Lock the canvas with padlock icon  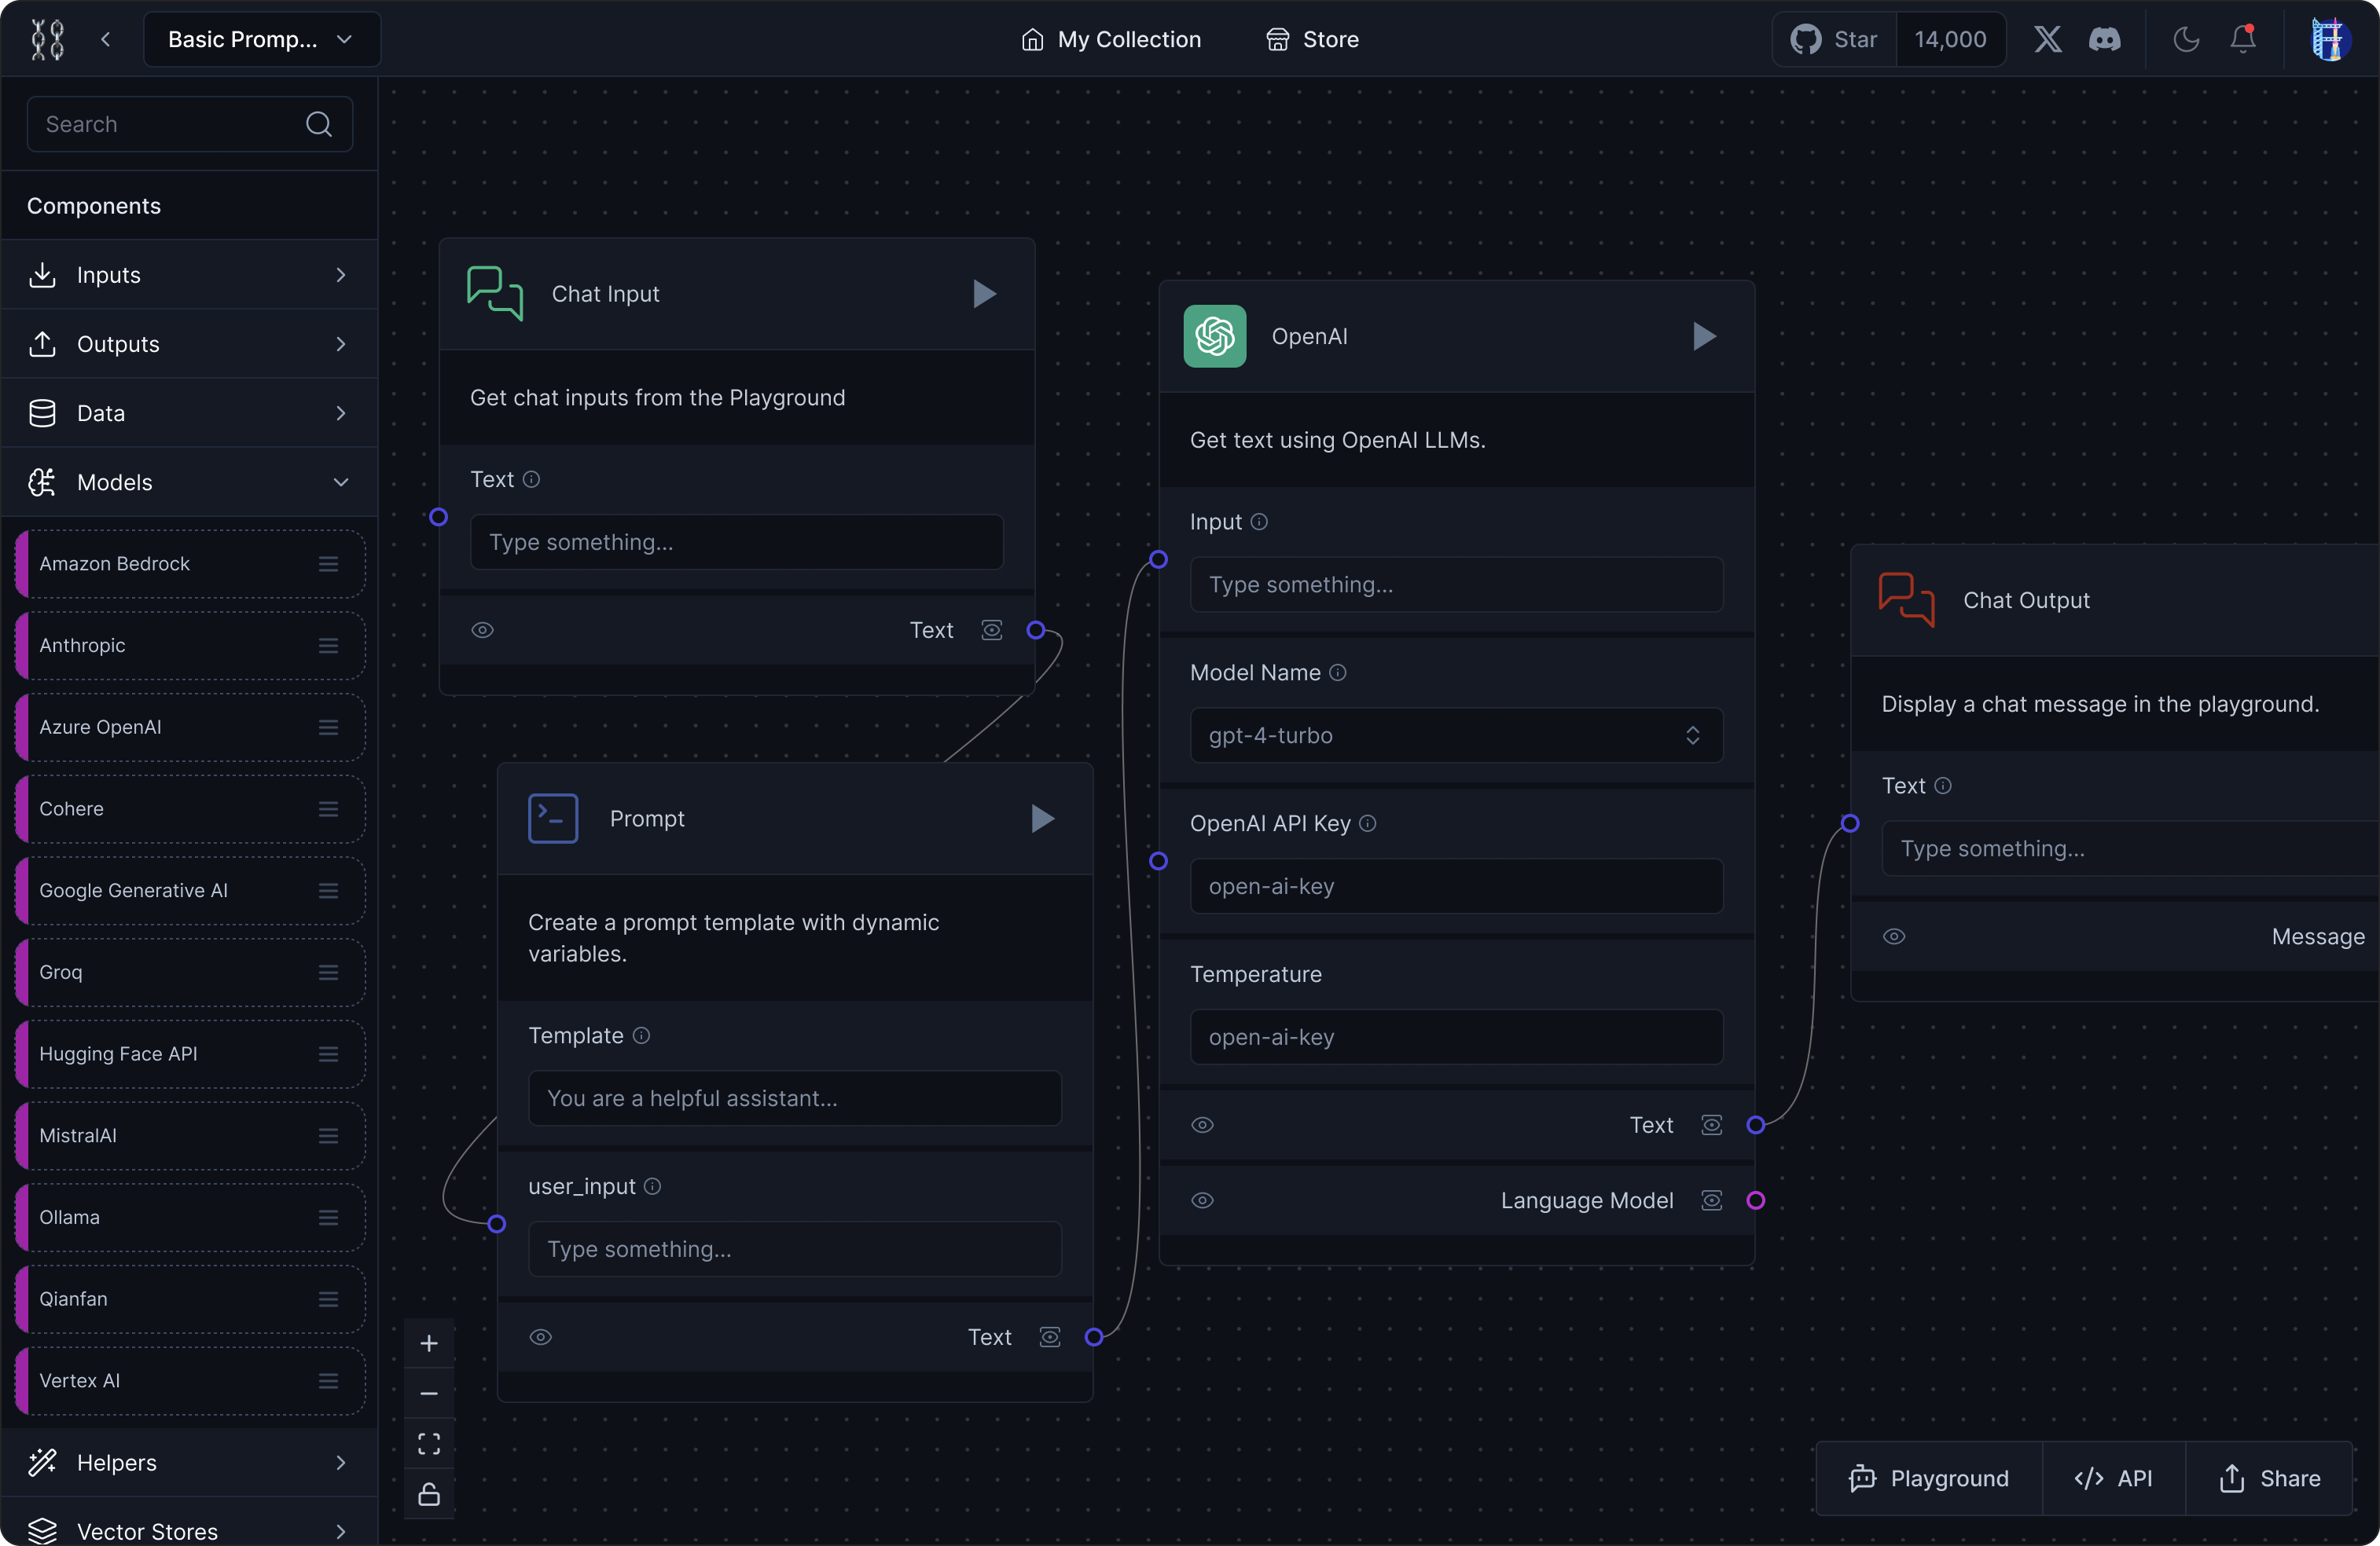click(x=429, y=1494)
